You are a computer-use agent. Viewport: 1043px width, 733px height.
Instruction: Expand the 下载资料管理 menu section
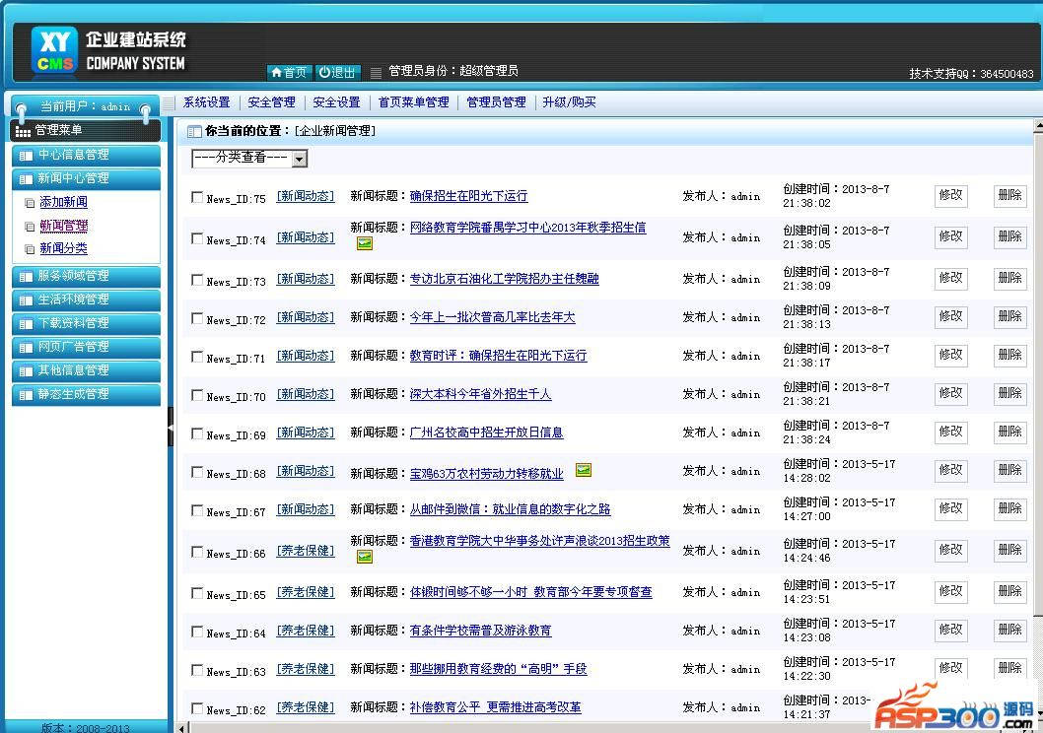coord(87,323)
